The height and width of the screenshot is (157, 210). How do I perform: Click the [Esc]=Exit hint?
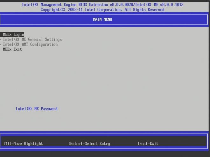click(148, 143)
